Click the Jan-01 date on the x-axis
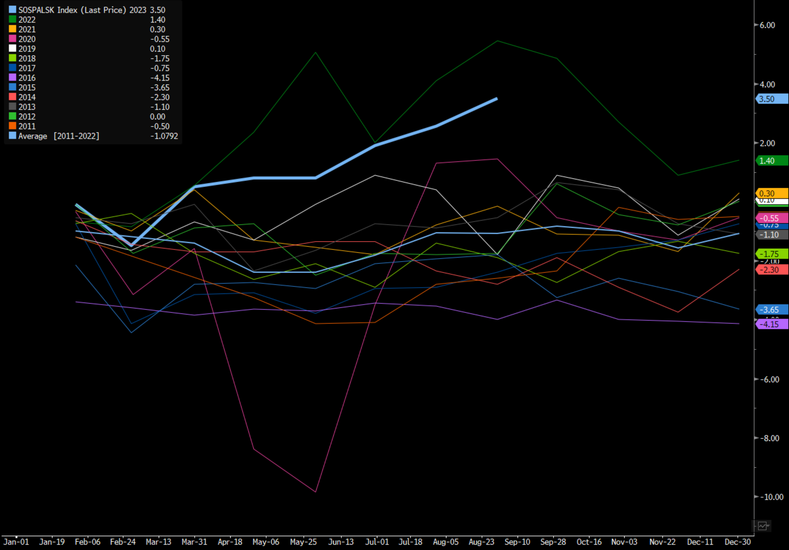The image size is (789, 550). (16, 542)
